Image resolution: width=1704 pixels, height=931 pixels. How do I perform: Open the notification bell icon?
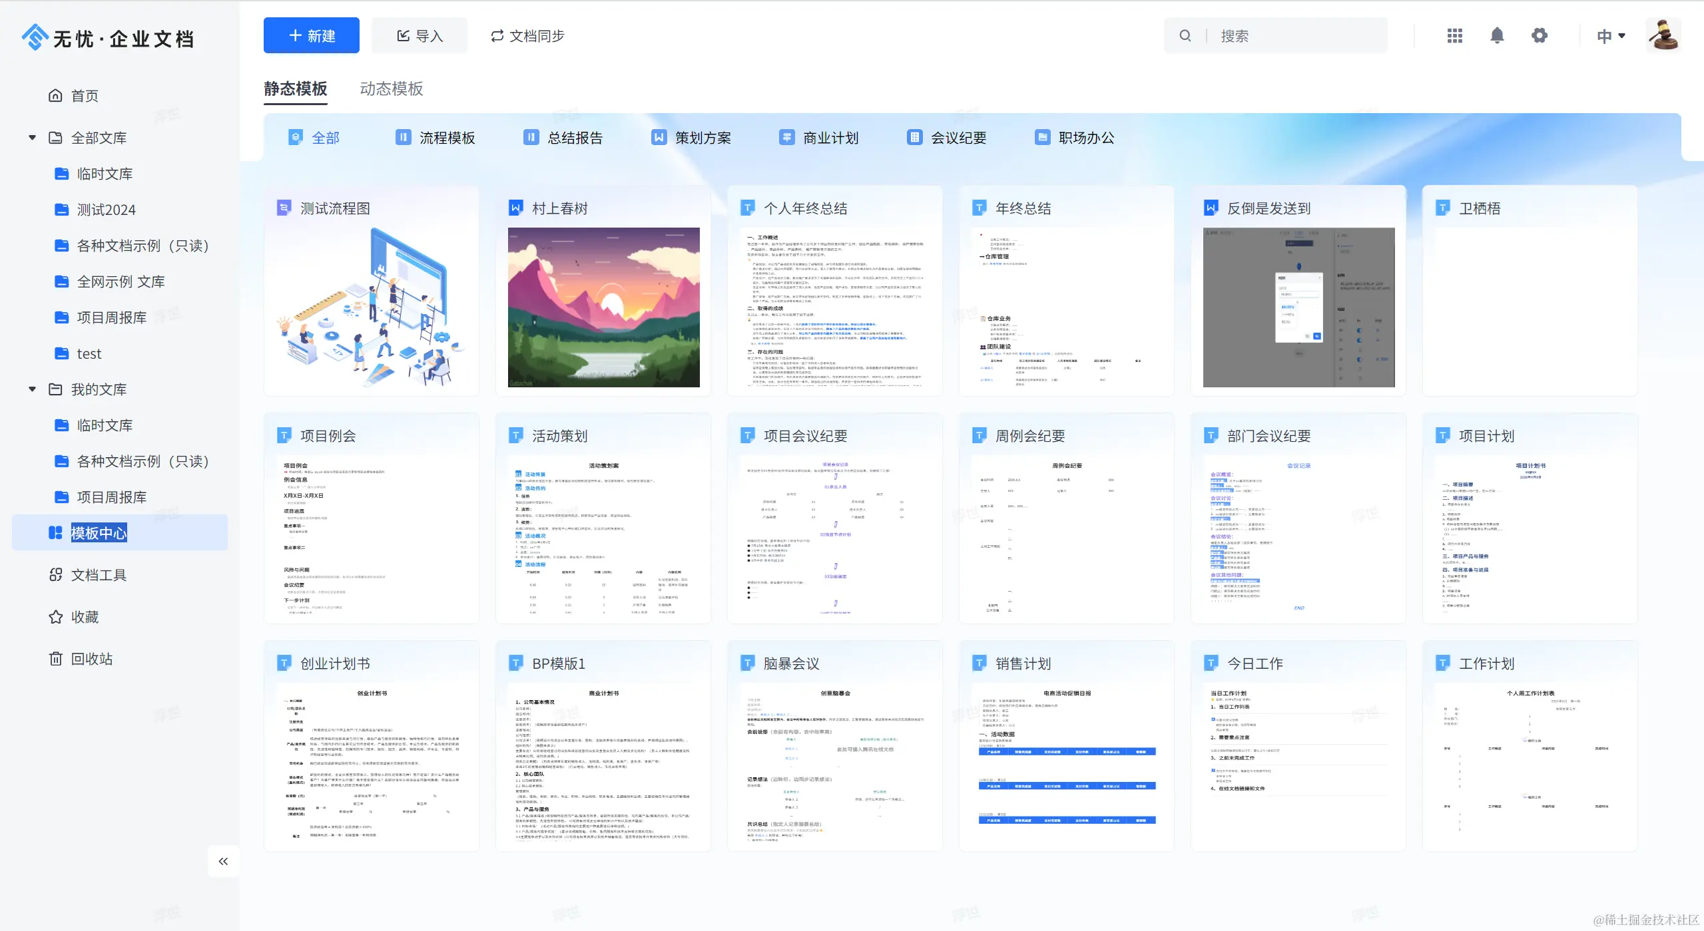(1496, 36)
